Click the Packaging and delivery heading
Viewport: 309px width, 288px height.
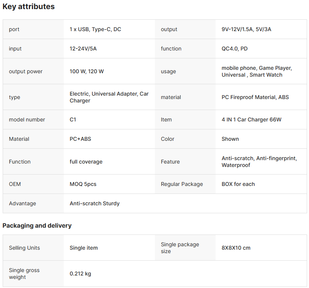[37, 225]
